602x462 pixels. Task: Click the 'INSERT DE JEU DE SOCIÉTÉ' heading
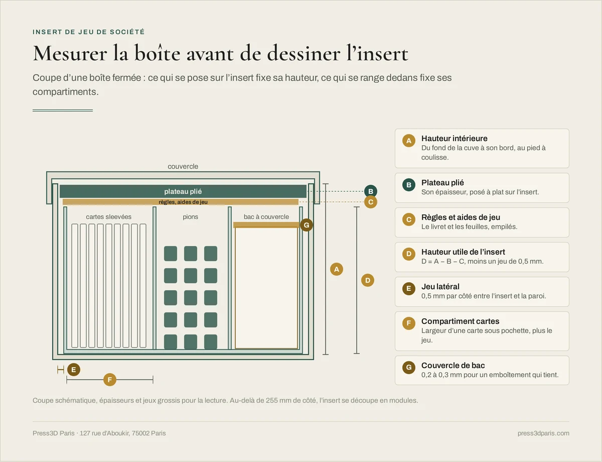(89, 32)
